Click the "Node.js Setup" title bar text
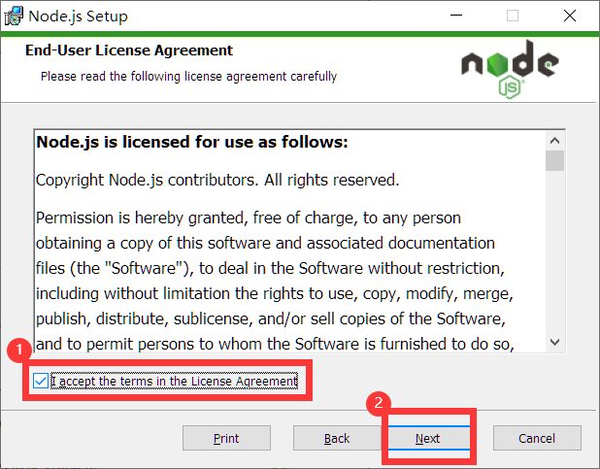This screenshot has height=469, width=600. pos(78,17)
